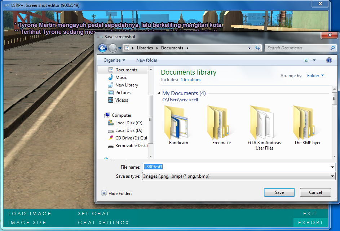Click the search magnifier icon

332,48
